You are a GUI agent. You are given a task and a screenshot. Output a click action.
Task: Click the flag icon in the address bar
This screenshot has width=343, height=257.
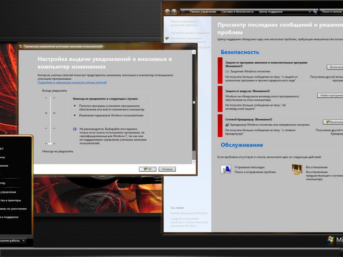(183, 12)
